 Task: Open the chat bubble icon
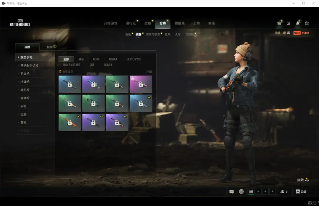coord(231,192)
